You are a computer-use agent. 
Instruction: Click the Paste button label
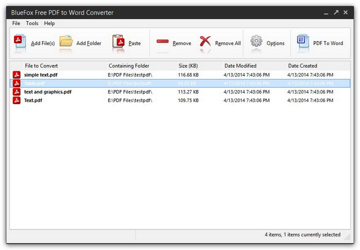(x=134, y=43)
